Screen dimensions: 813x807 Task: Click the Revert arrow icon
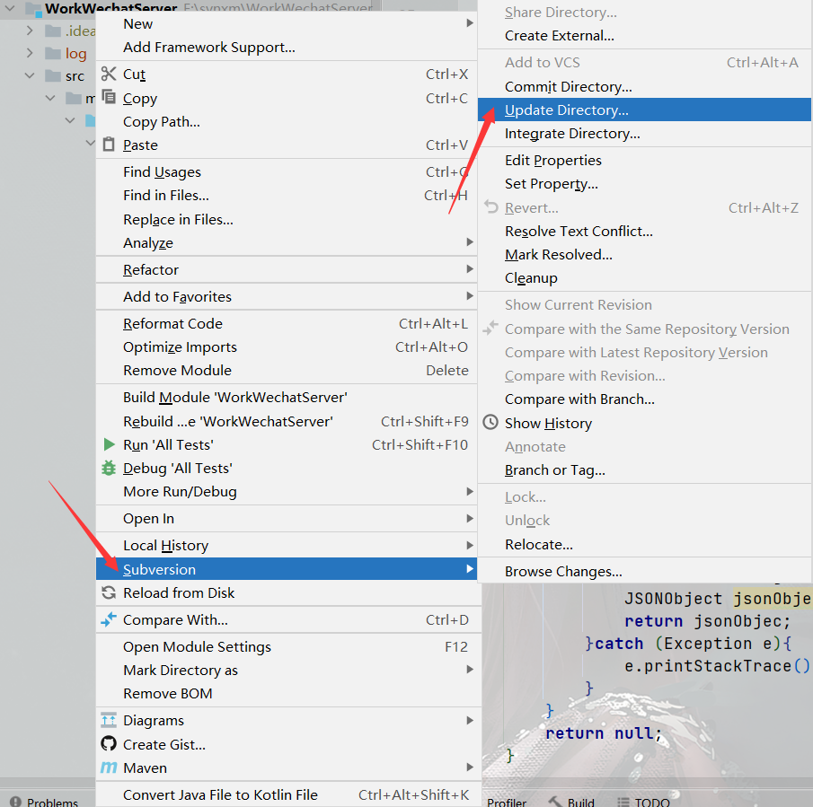click(490, 206)
